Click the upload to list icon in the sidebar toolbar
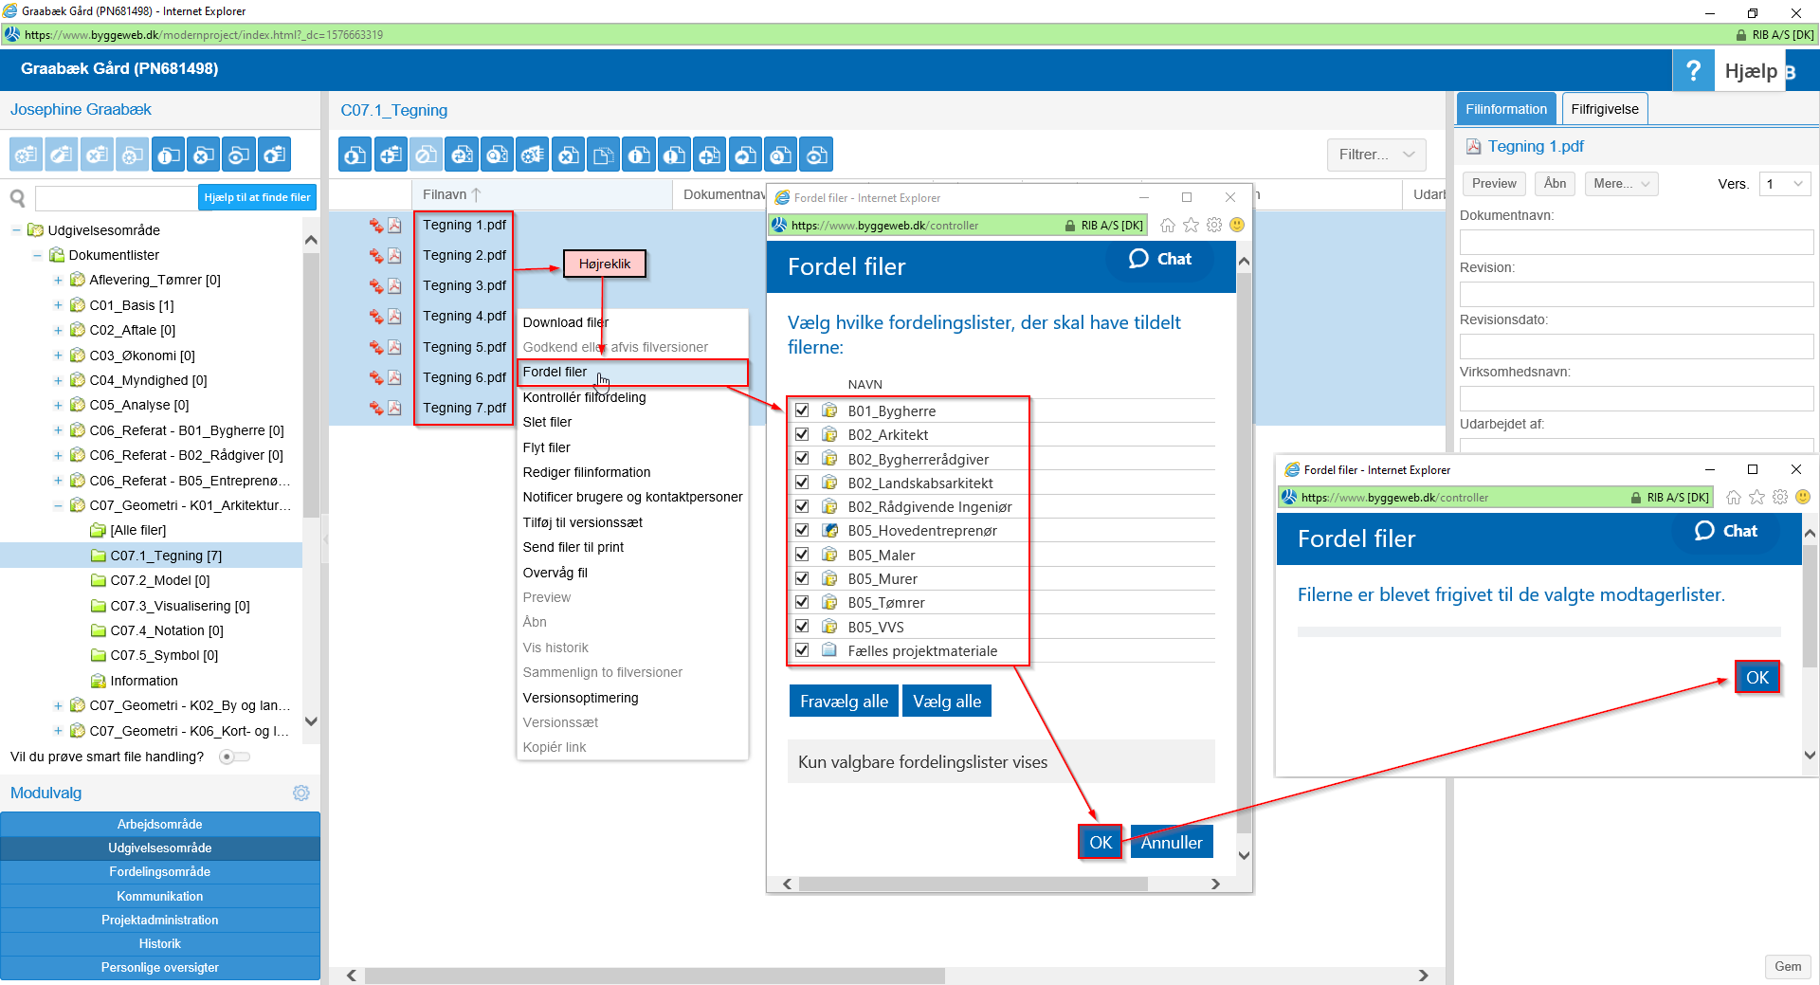Image resolution: width=1820 pixels, height=985 pixels. [x=273, y=154]
